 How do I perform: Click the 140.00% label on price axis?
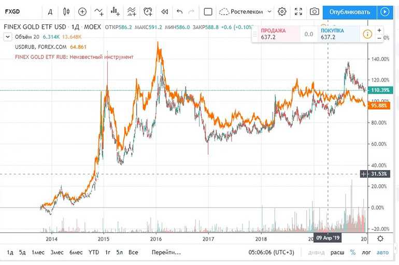pyautogui.click(x=380, y=59)
